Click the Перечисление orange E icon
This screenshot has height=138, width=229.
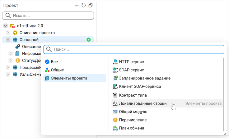pyautogui.click(x=115, y=120)
